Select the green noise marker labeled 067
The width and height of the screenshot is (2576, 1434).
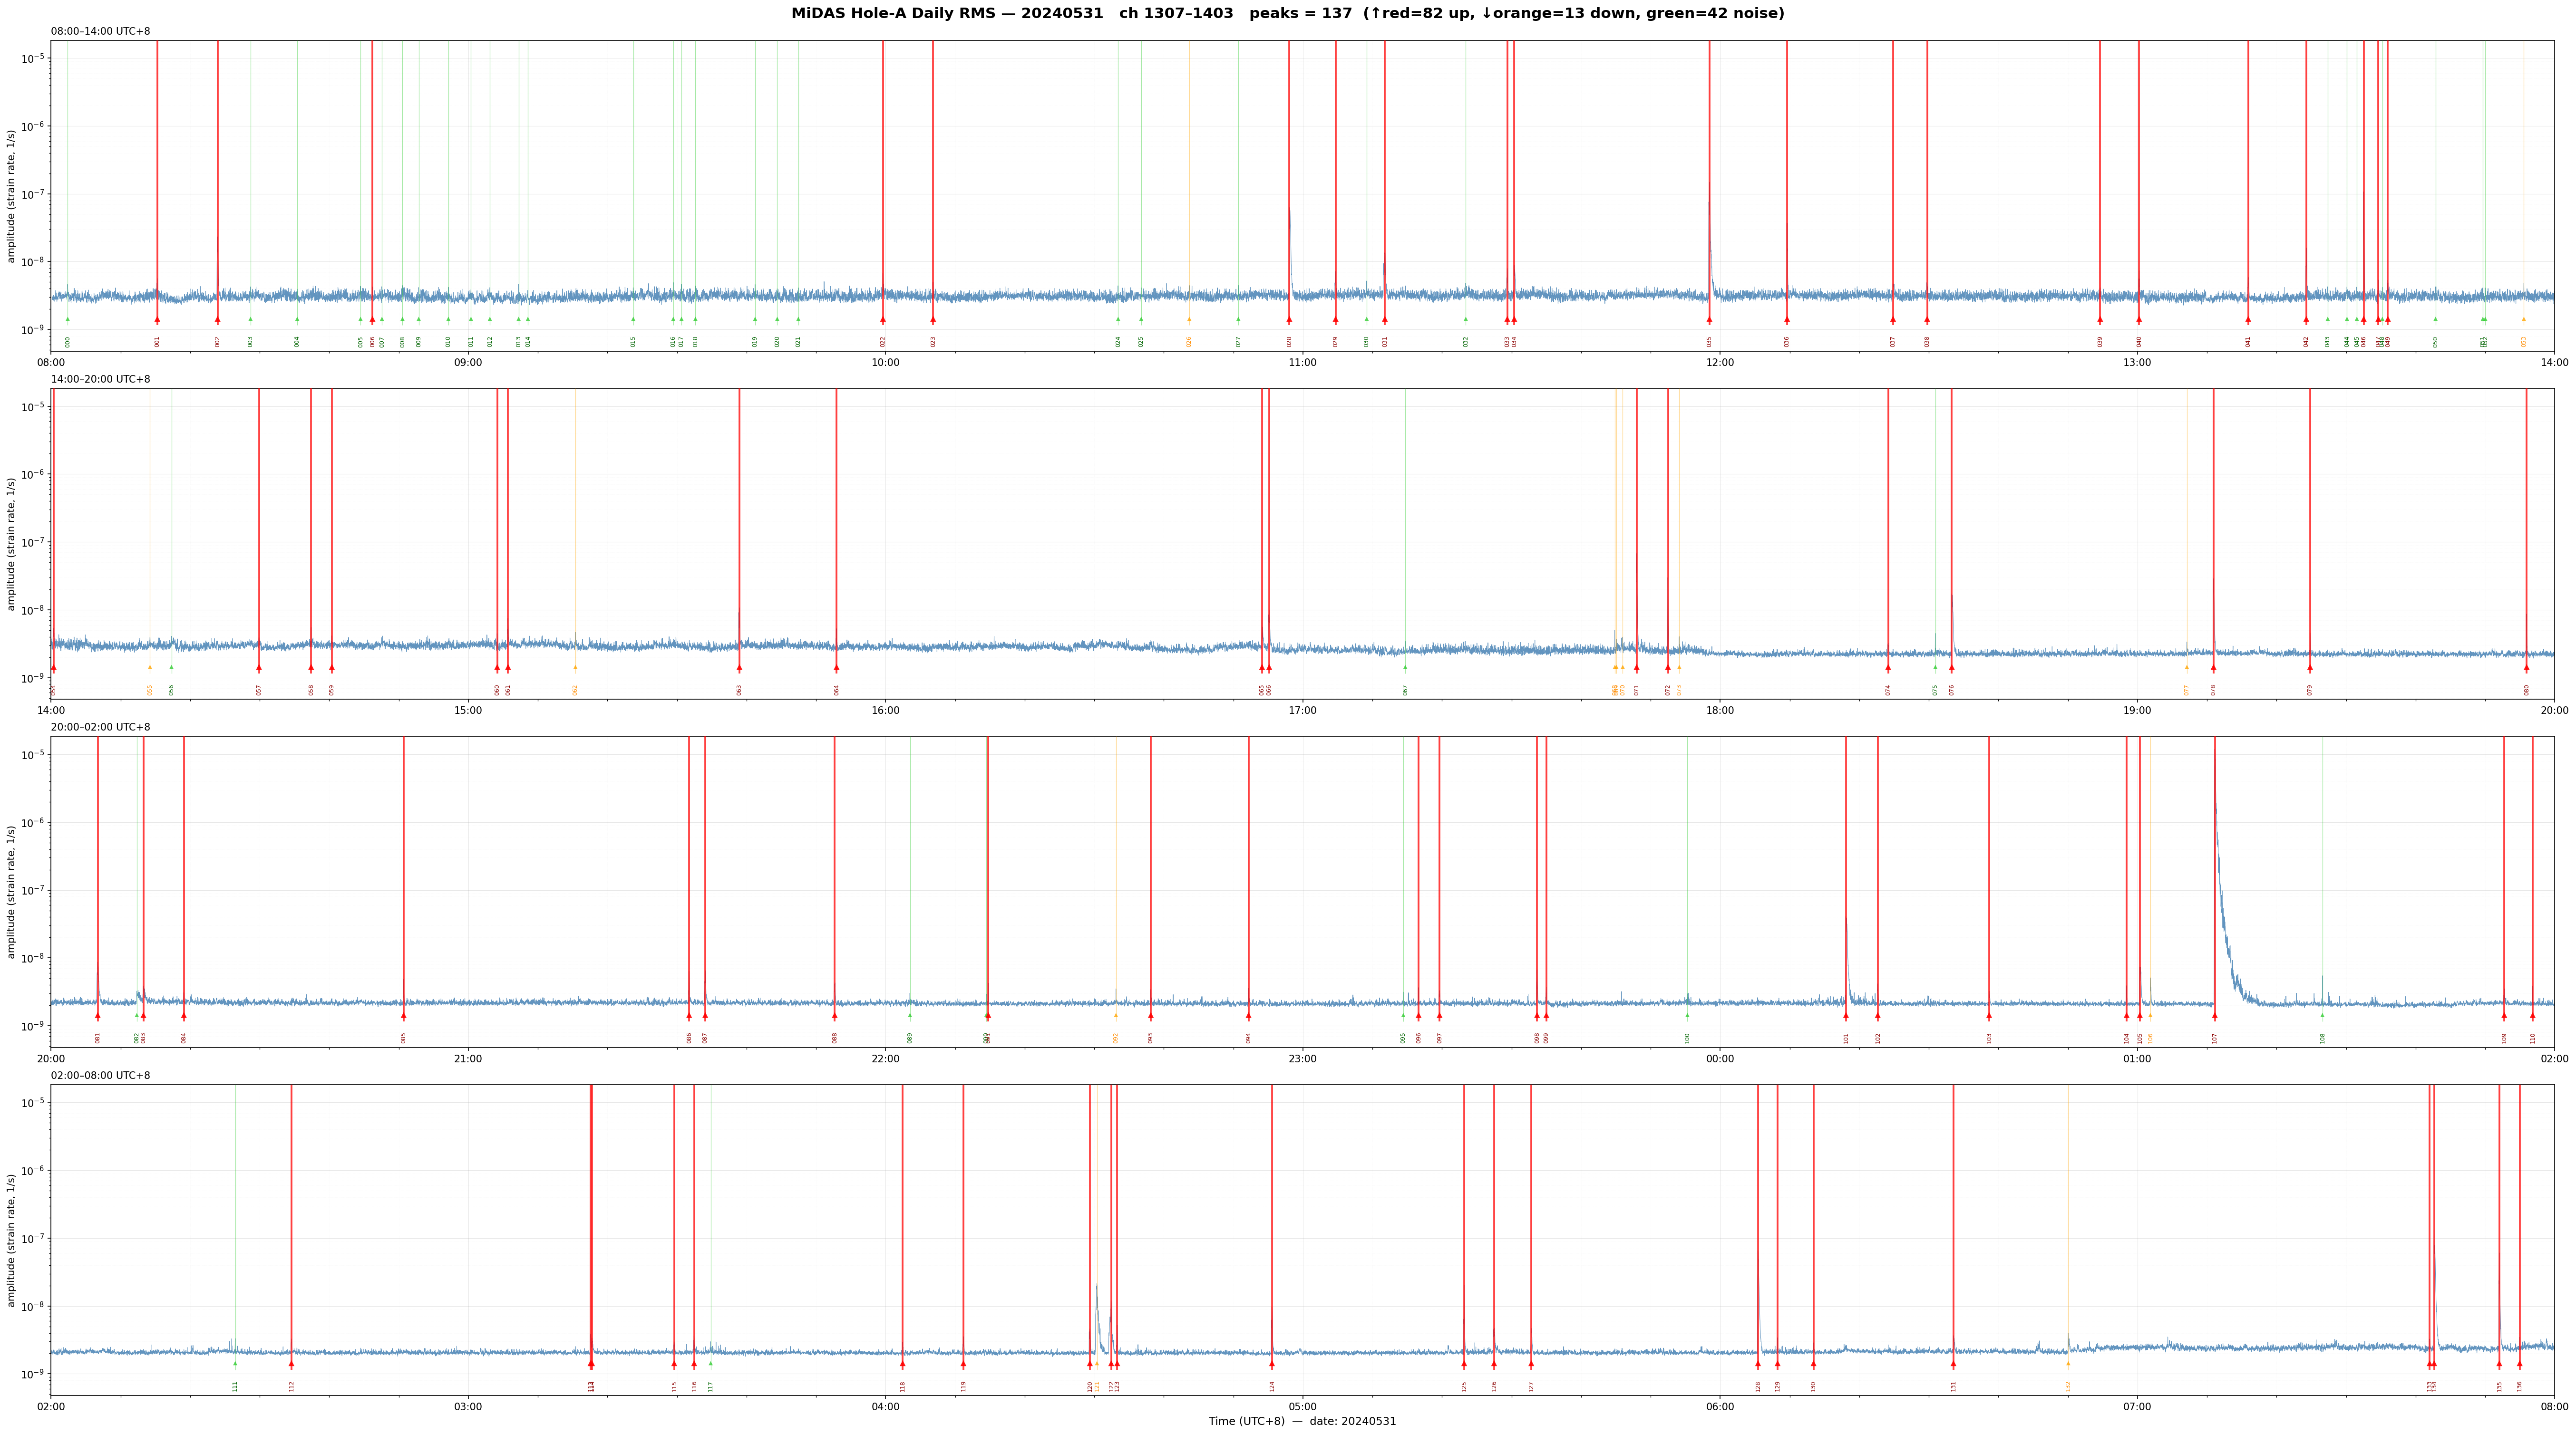(x=1405, y=667)
